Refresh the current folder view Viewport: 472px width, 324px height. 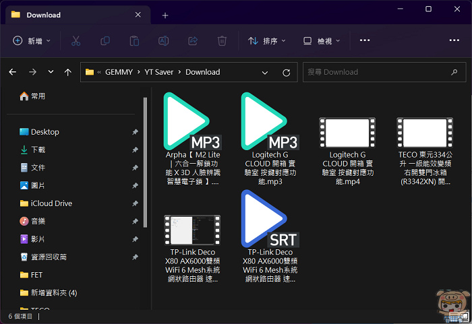click(286, 72)
